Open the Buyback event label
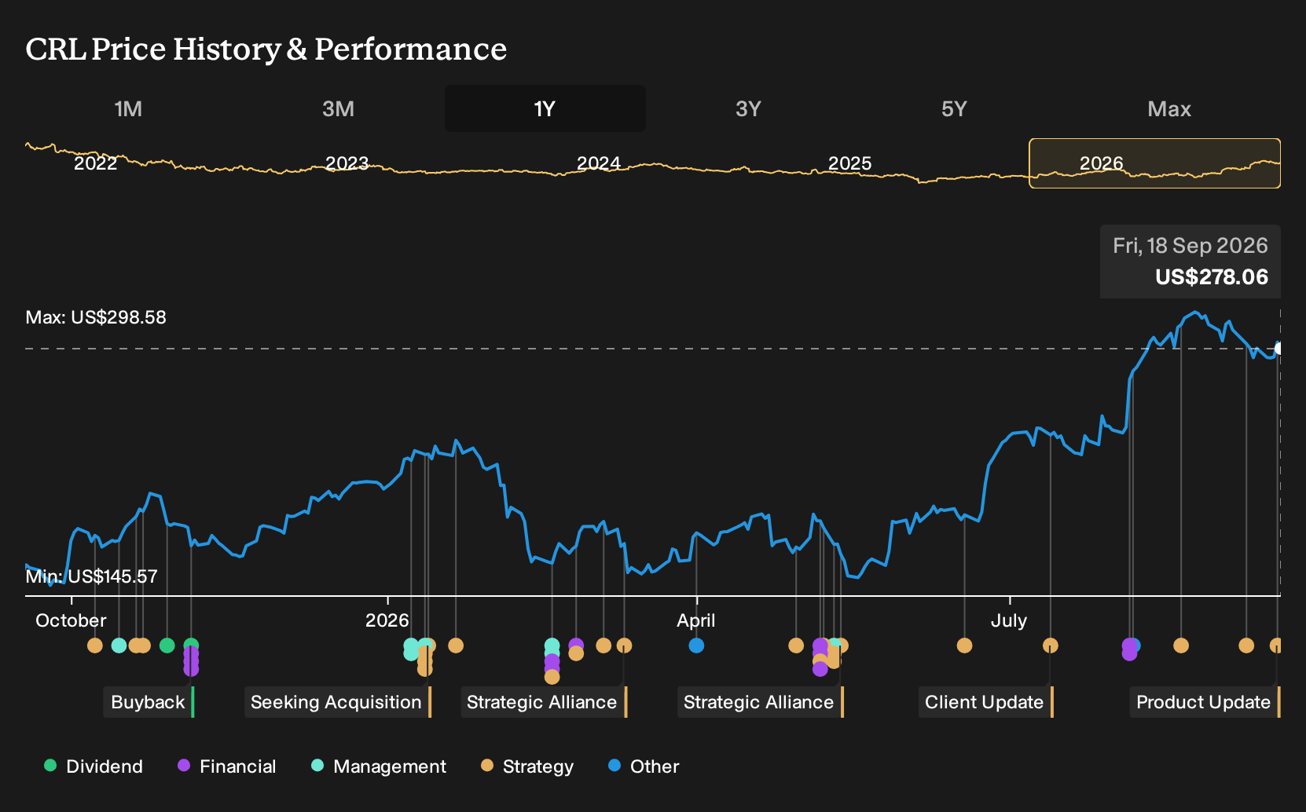 [x=149, y=702]
